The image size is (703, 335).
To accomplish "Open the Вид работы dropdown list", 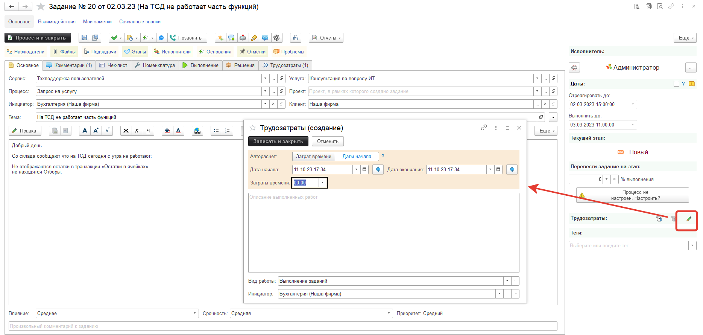I will (507, 281).
